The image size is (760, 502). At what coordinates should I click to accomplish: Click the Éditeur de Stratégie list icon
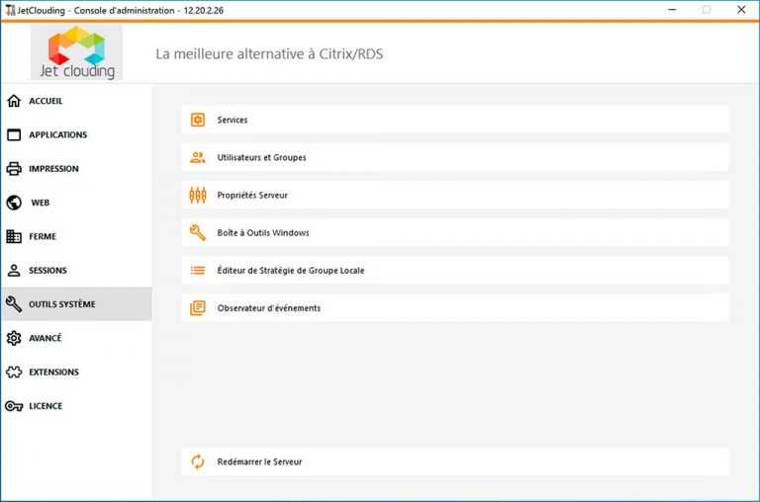198,270
